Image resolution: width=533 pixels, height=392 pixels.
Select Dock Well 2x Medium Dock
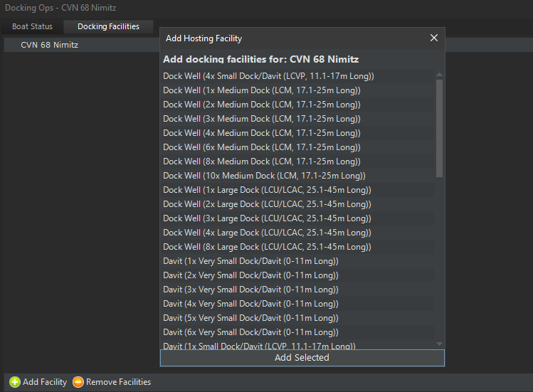coord(298,105)
